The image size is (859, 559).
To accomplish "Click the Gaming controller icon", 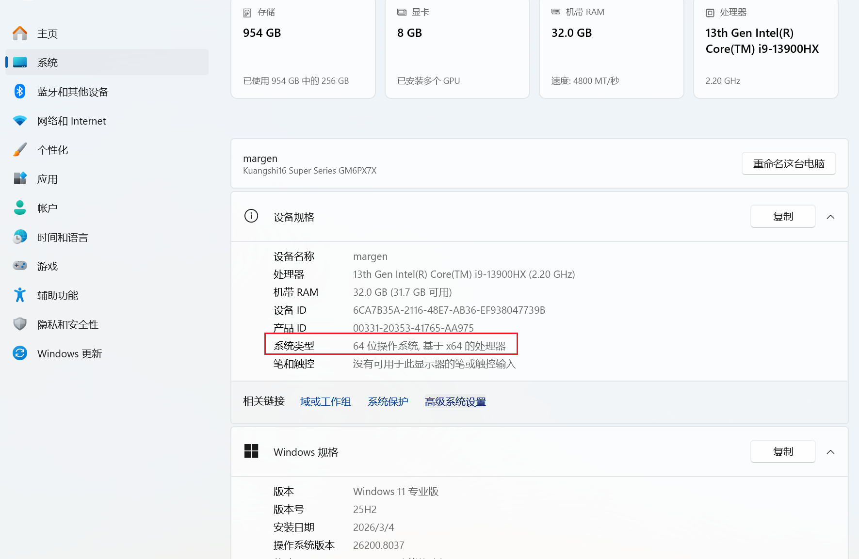I will click(20, 266).
